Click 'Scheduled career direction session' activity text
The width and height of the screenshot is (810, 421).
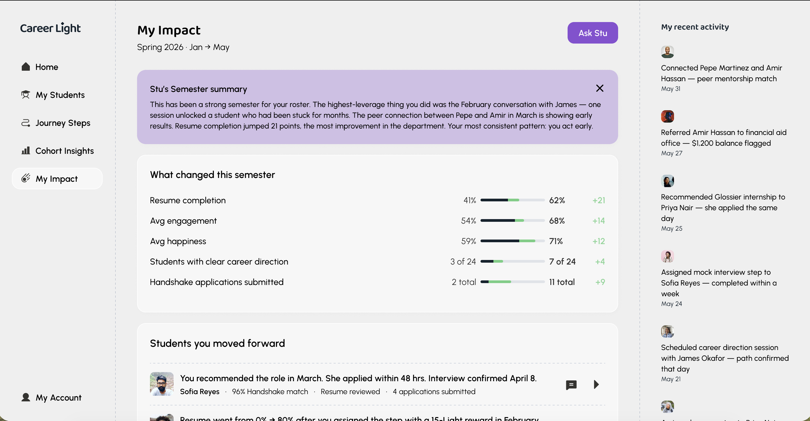pyautogui.click(x=725, y=358)
